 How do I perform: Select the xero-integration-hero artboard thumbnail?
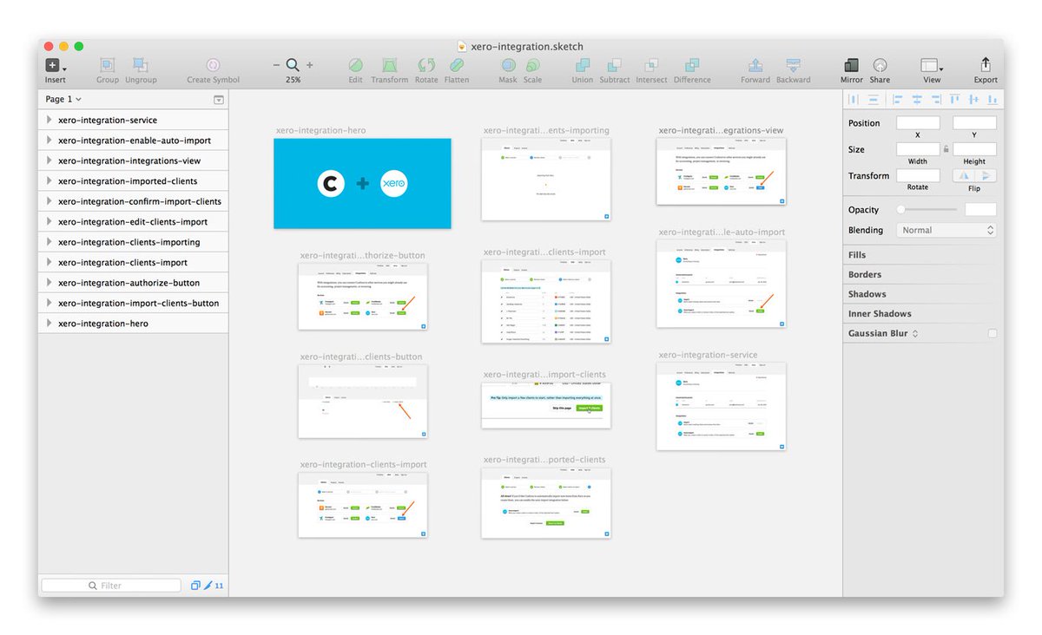(x=362, y=183)
